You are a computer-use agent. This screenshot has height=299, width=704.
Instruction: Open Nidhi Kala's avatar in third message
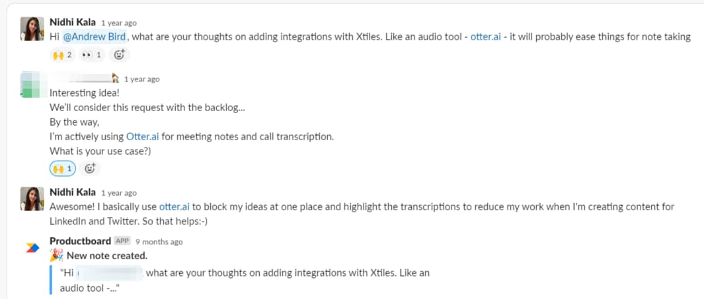click(32, 198)
